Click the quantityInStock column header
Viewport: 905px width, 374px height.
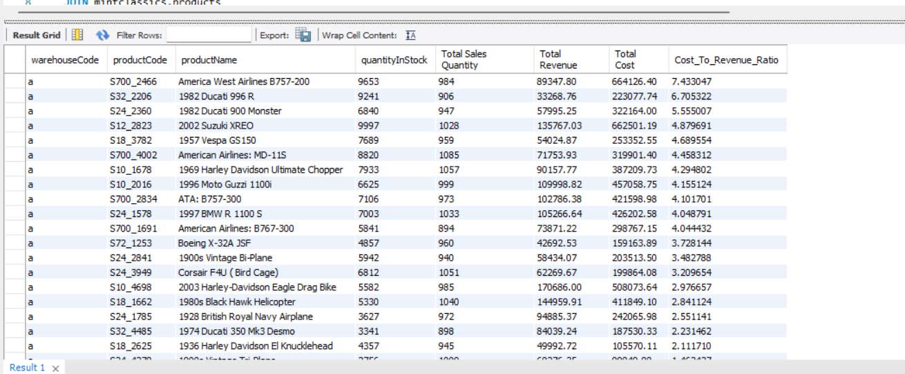[394, 60]
